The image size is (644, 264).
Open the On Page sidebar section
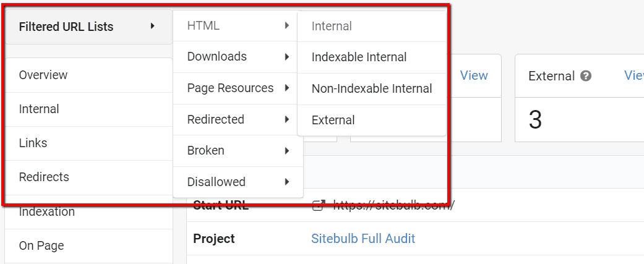88,246
